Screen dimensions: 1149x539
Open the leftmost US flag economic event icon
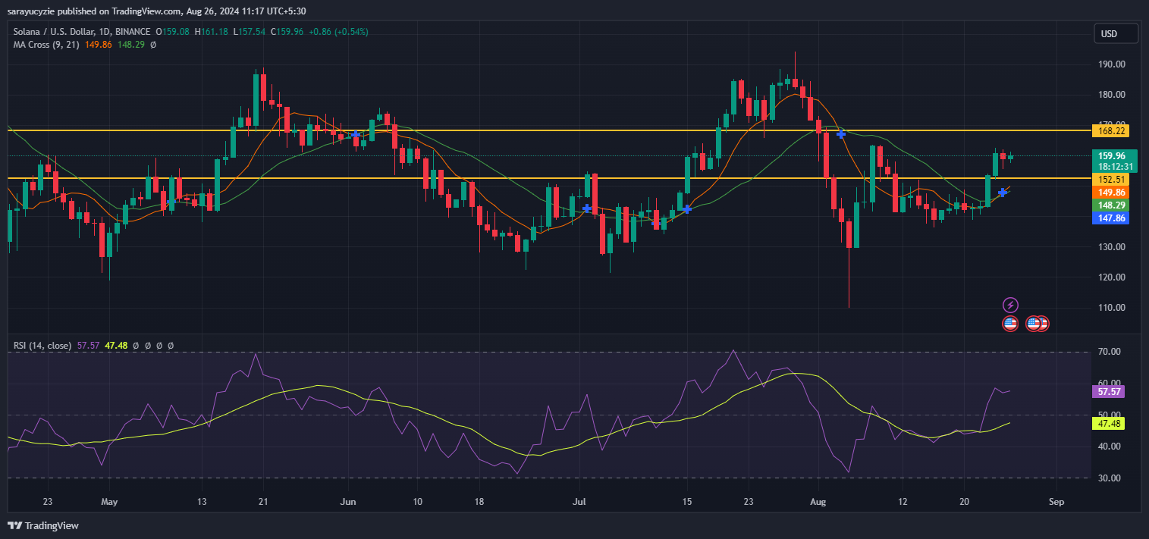point(1009,323)
